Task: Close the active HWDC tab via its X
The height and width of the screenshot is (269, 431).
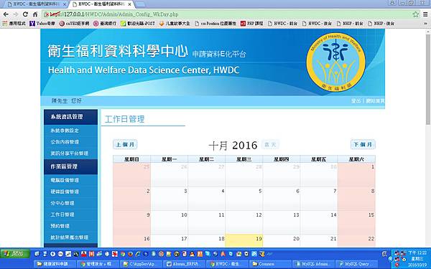Action: (x=129, y=4)
